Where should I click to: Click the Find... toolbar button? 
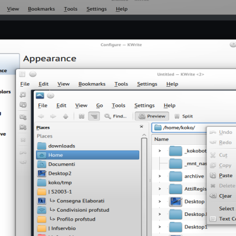point(116,116)
